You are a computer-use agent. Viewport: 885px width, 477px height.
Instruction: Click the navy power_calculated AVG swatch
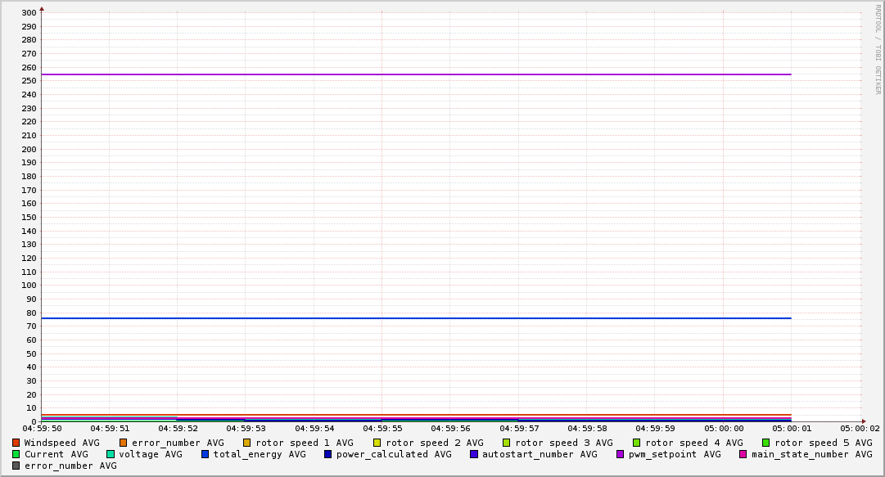327,454
